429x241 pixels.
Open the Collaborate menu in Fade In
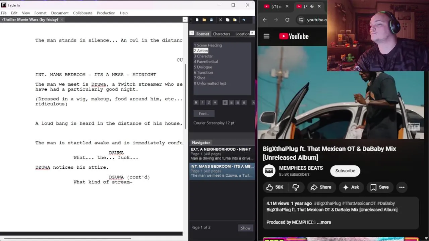click(83, 13)
